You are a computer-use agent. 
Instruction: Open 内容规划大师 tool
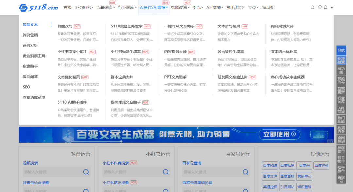click(x=282, y=26)
